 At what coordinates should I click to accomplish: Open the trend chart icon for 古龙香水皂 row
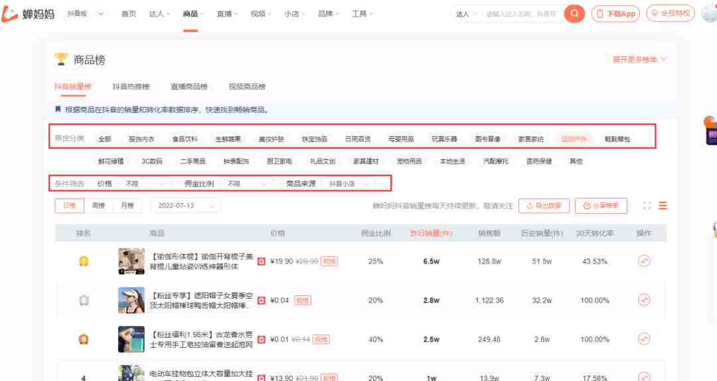click(x=644, y=339)
